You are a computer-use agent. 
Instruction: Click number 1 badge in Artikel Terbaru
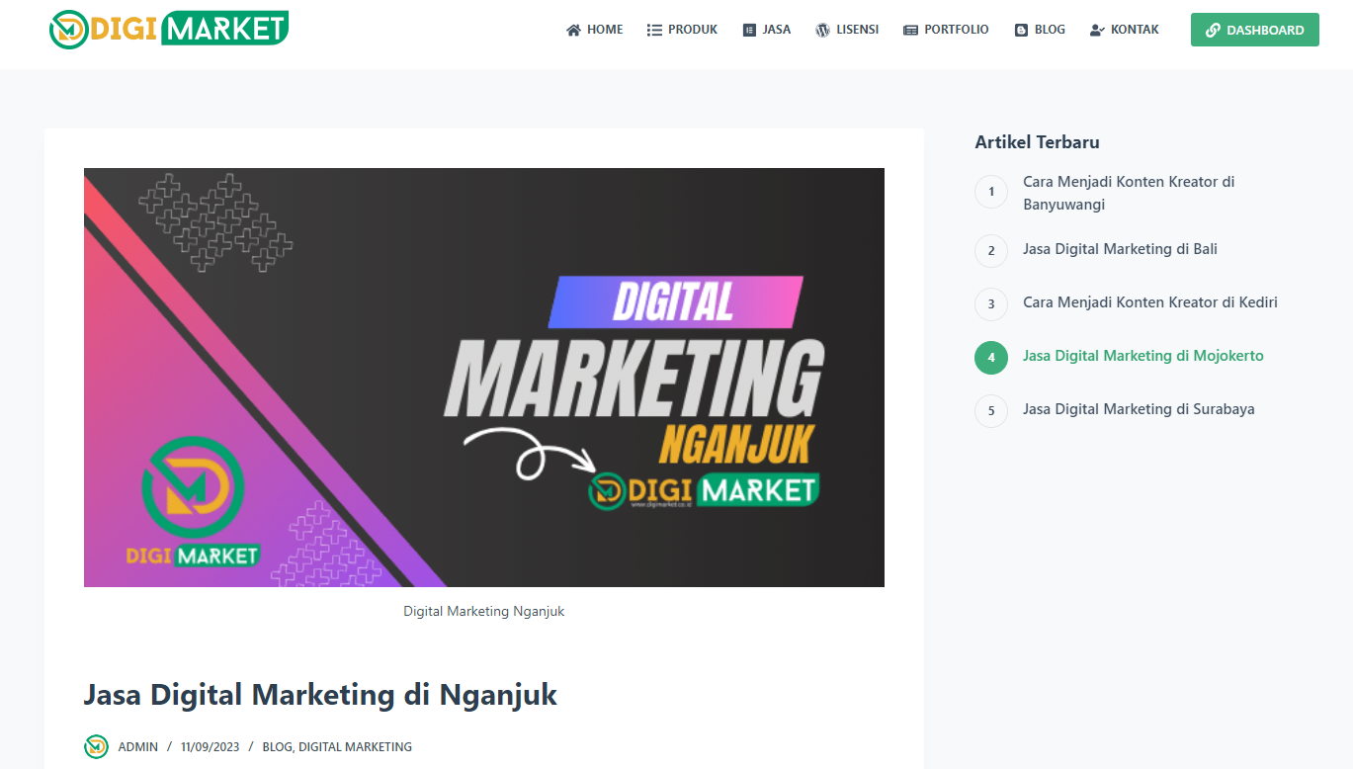(x=991, y=192)
